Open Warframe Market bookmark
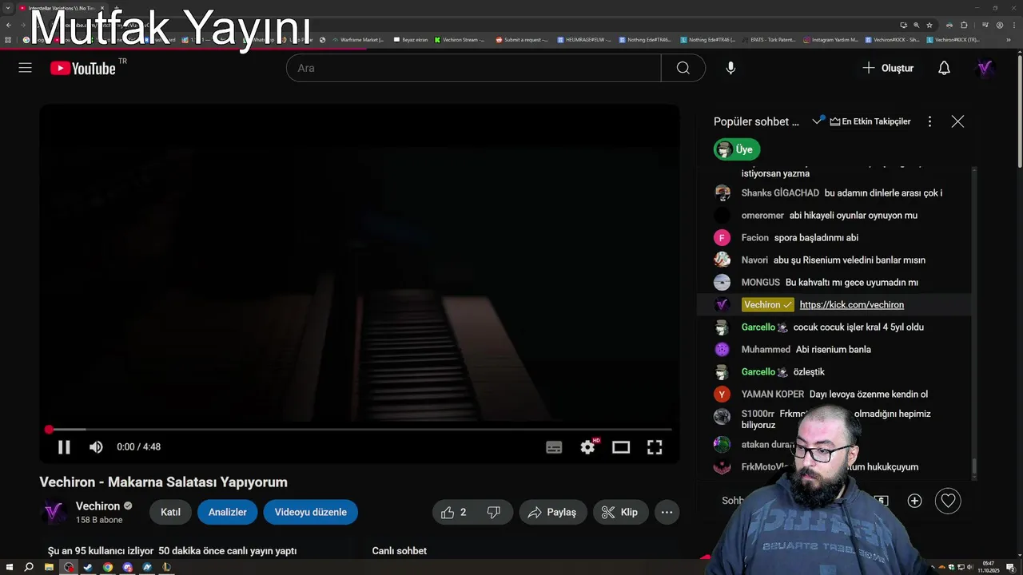 [359, 40]
